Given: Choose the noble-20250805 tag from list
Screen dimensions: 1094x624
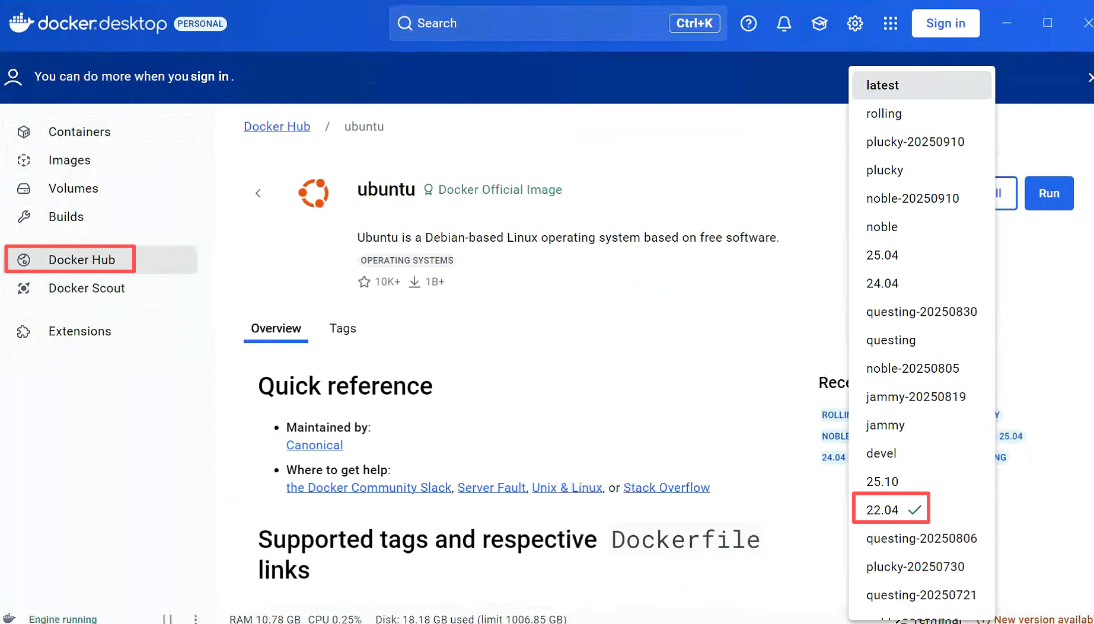Looking at the screenshot, I should (x=921, y=369).
